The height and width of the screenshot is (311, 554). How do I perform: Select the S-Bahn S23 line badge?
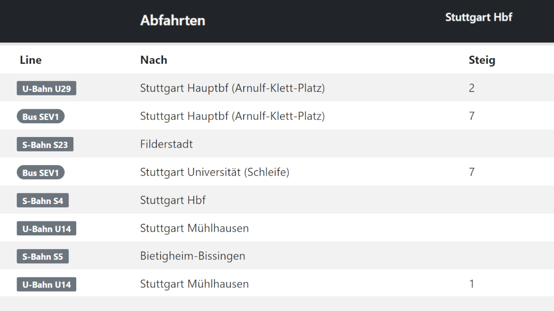pos(45,144)
